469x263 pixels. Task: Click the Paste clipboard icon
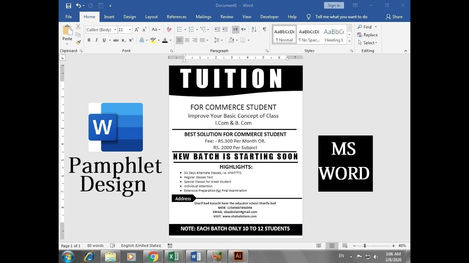[67, 30]
